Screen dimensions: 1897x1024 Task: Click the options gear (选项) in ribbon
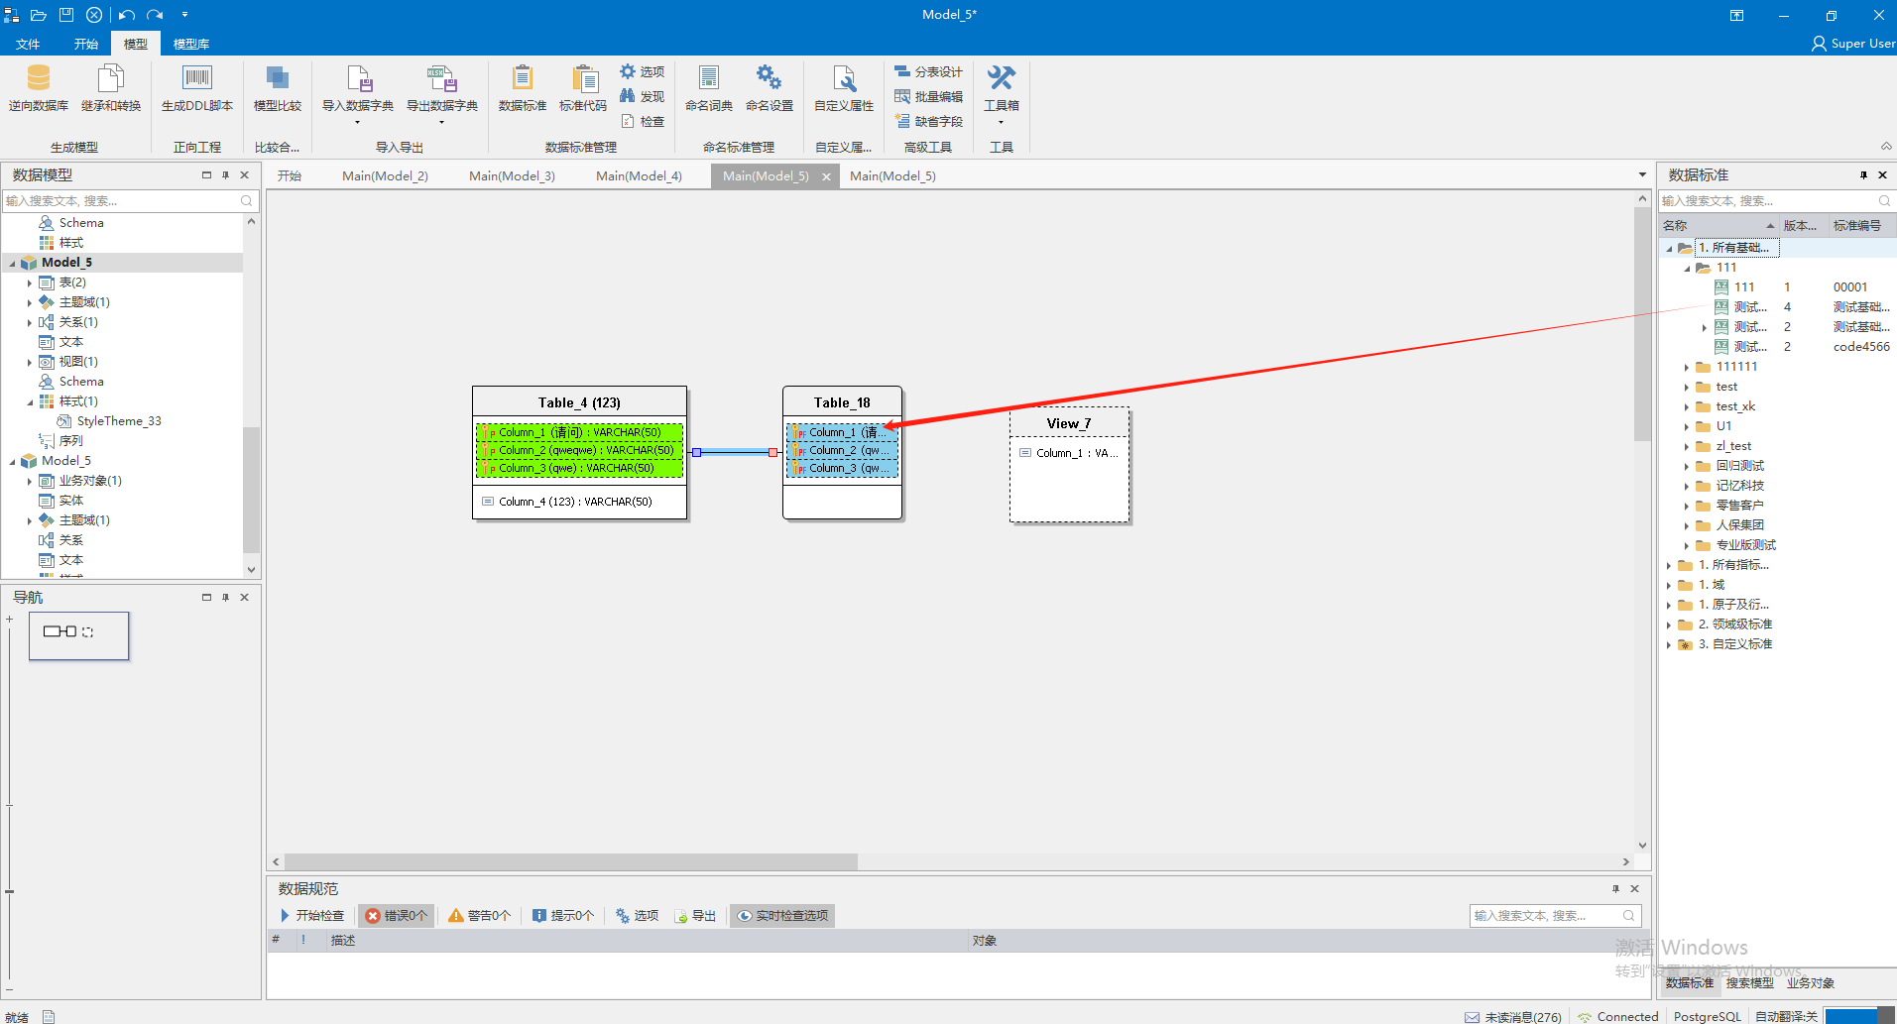pyautogui.click(x=642, y=71)
